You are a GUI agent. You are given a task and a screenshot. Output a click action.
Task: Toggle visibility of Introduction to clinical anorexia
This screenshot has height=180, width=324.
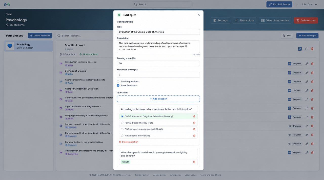coord(290,64)
